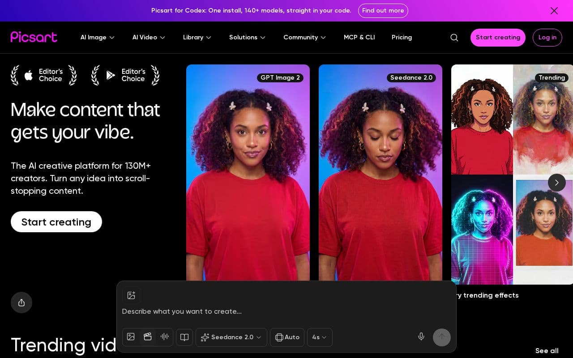Click the Log in button

tap(547, 38)
